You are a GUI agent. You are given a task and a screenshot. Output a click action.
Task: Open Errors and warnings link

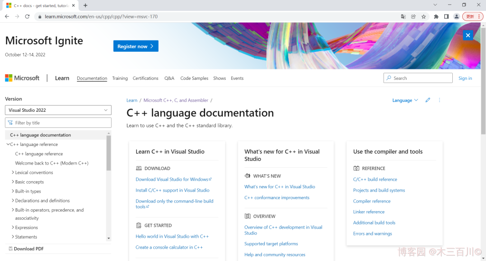[372, 233]
